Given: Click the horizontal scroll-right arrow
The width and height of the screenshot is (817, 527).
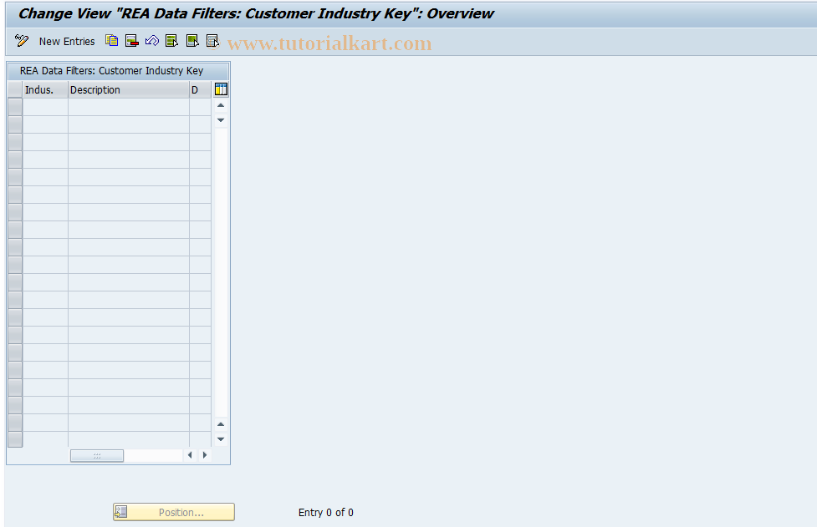Looking at the screenshot, I should point(205,455).
